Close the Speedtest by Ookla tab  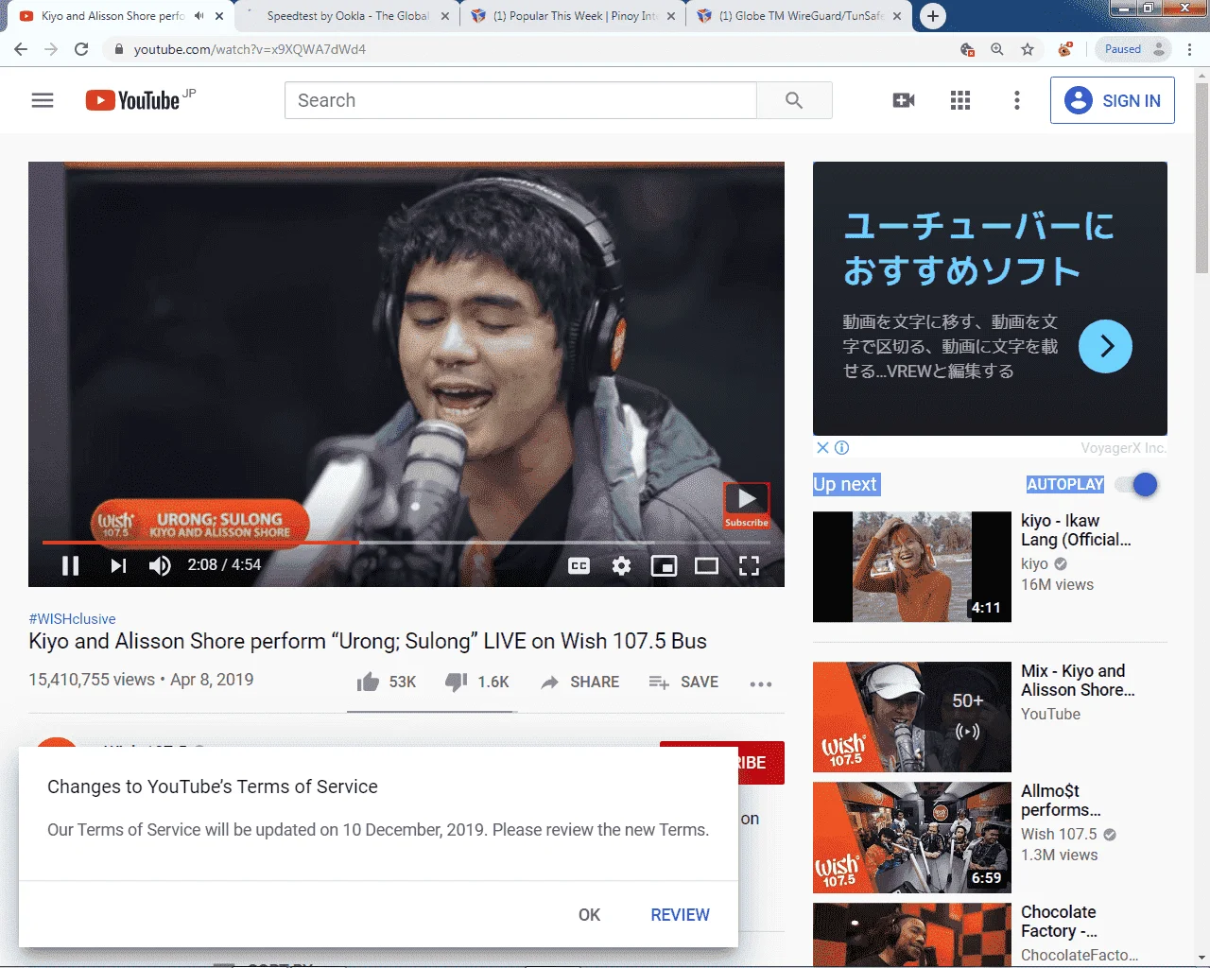coord(445,16)
